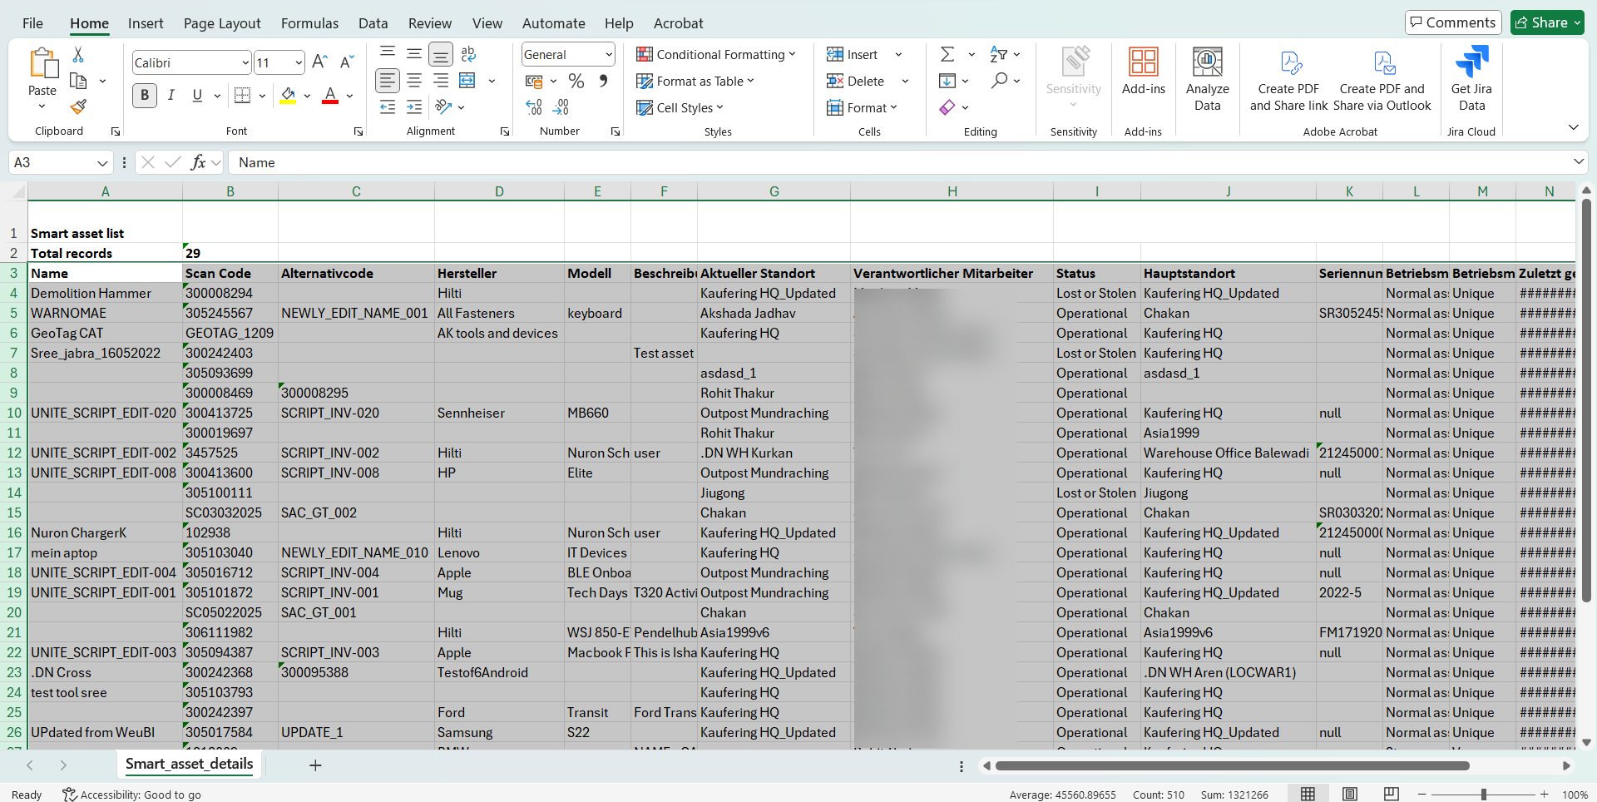Viewport: 1597px width, 802px height.
Task: Switch to Page Layout view in status bar
Action: tap(1349, 794)
